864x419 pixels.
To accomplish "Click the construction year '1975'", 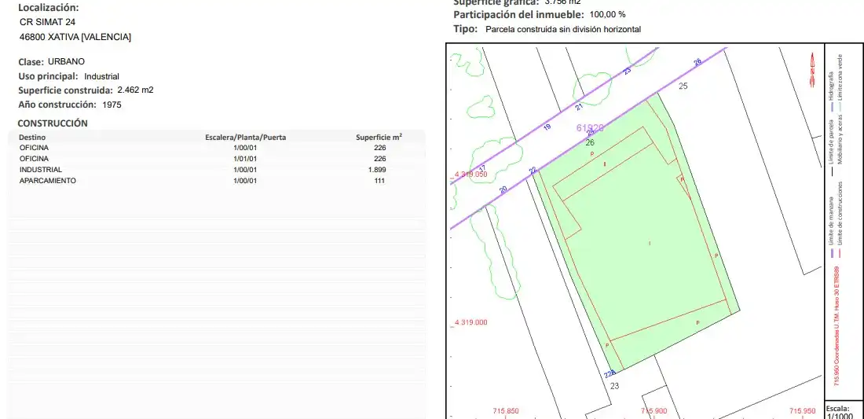I will [x=112, y=105].
